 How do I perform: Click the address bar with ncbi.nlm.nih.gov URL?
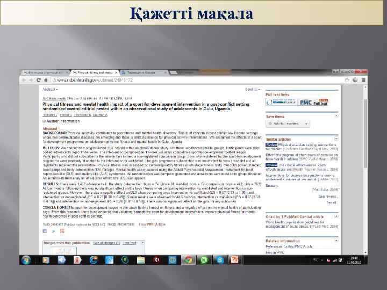(x=197, y=80)
